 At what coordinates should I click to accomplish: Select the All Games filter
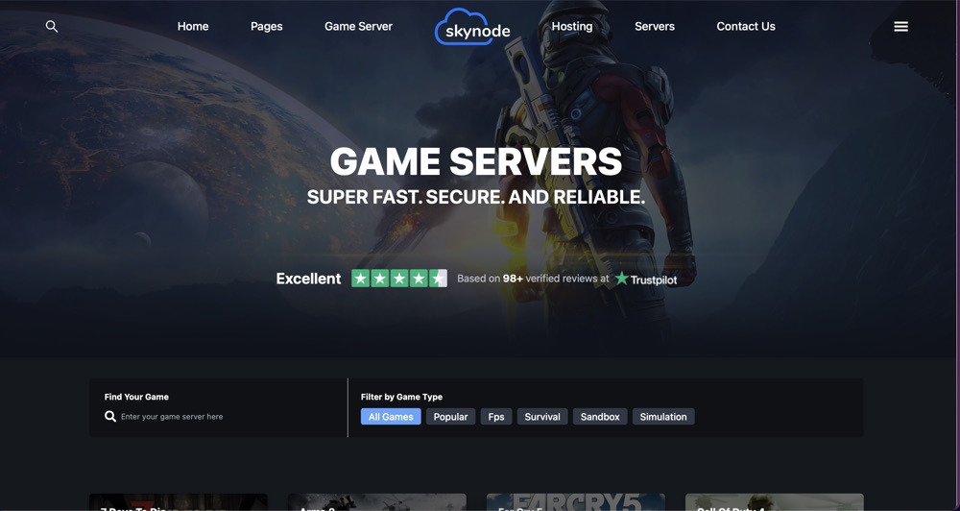(391, 417)
